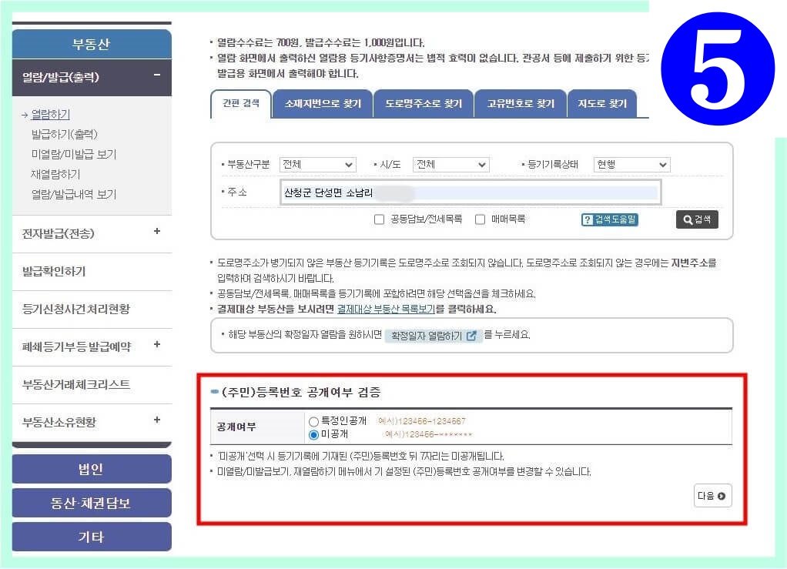
Task: Switch to the 고유번호로 찾기 tab
Action: pos(521,103)
